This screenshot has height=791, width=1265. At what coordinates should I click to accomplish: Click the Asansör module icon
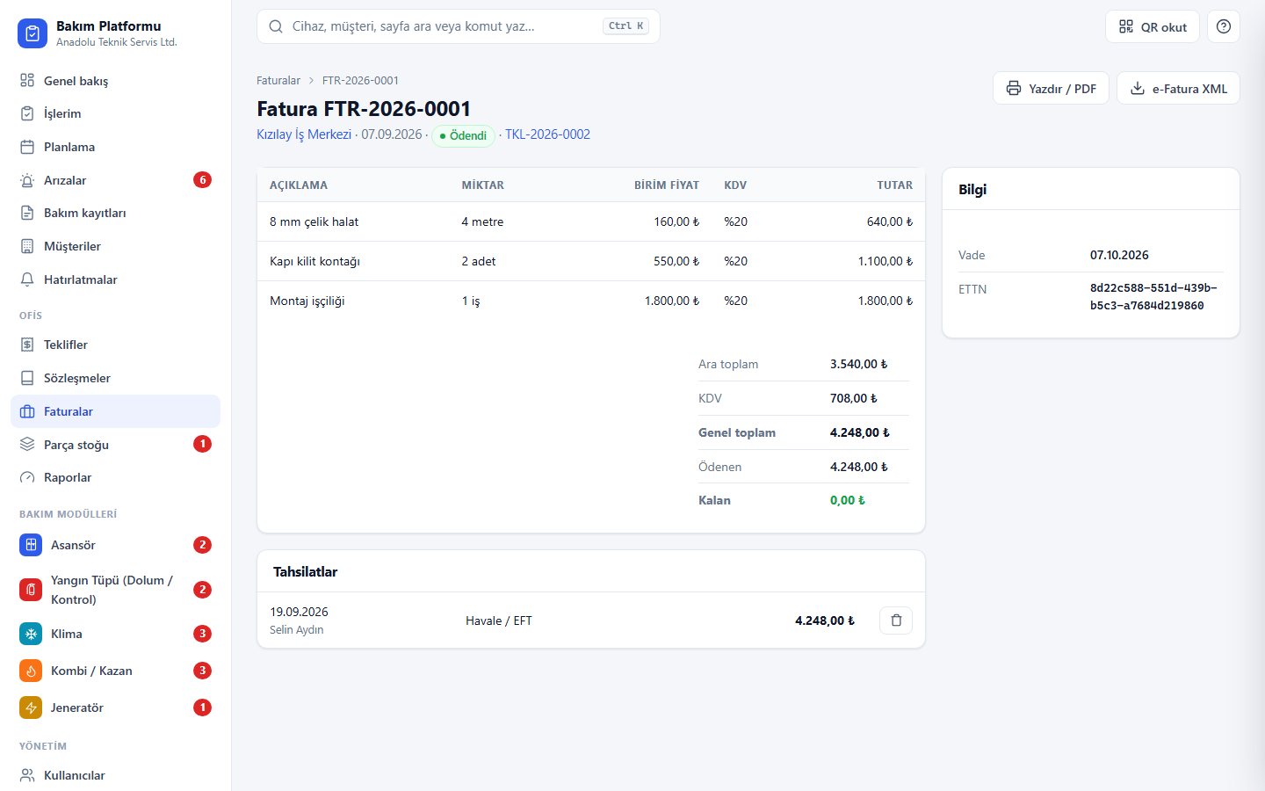click(31, 545)
